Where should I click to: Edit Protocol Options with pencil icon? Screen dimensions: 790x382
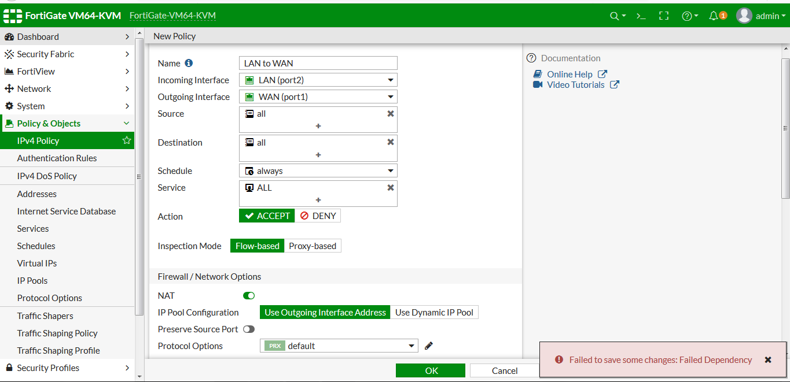428,346
